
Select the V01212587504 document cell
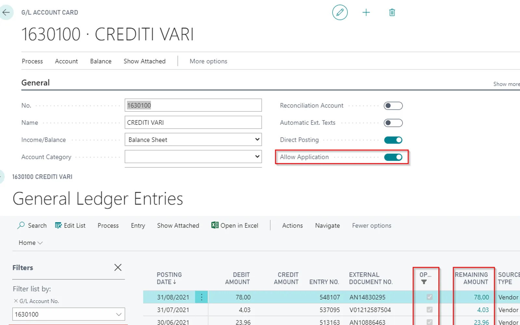point(370,310)
